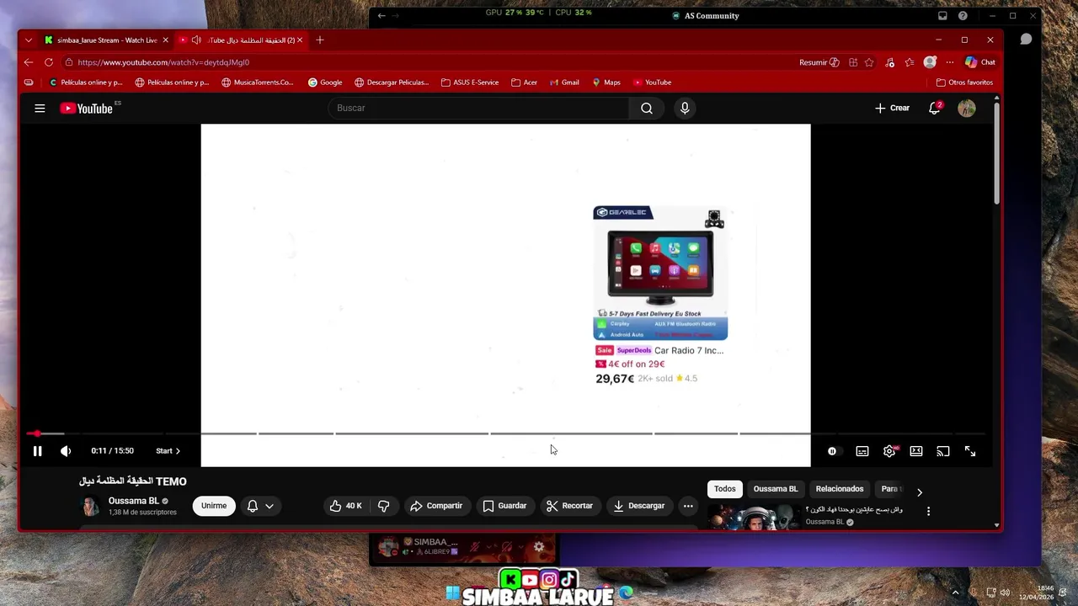1078x606 pixels.
Task: Go to YouTube home via logo
Action: (87, 108)
